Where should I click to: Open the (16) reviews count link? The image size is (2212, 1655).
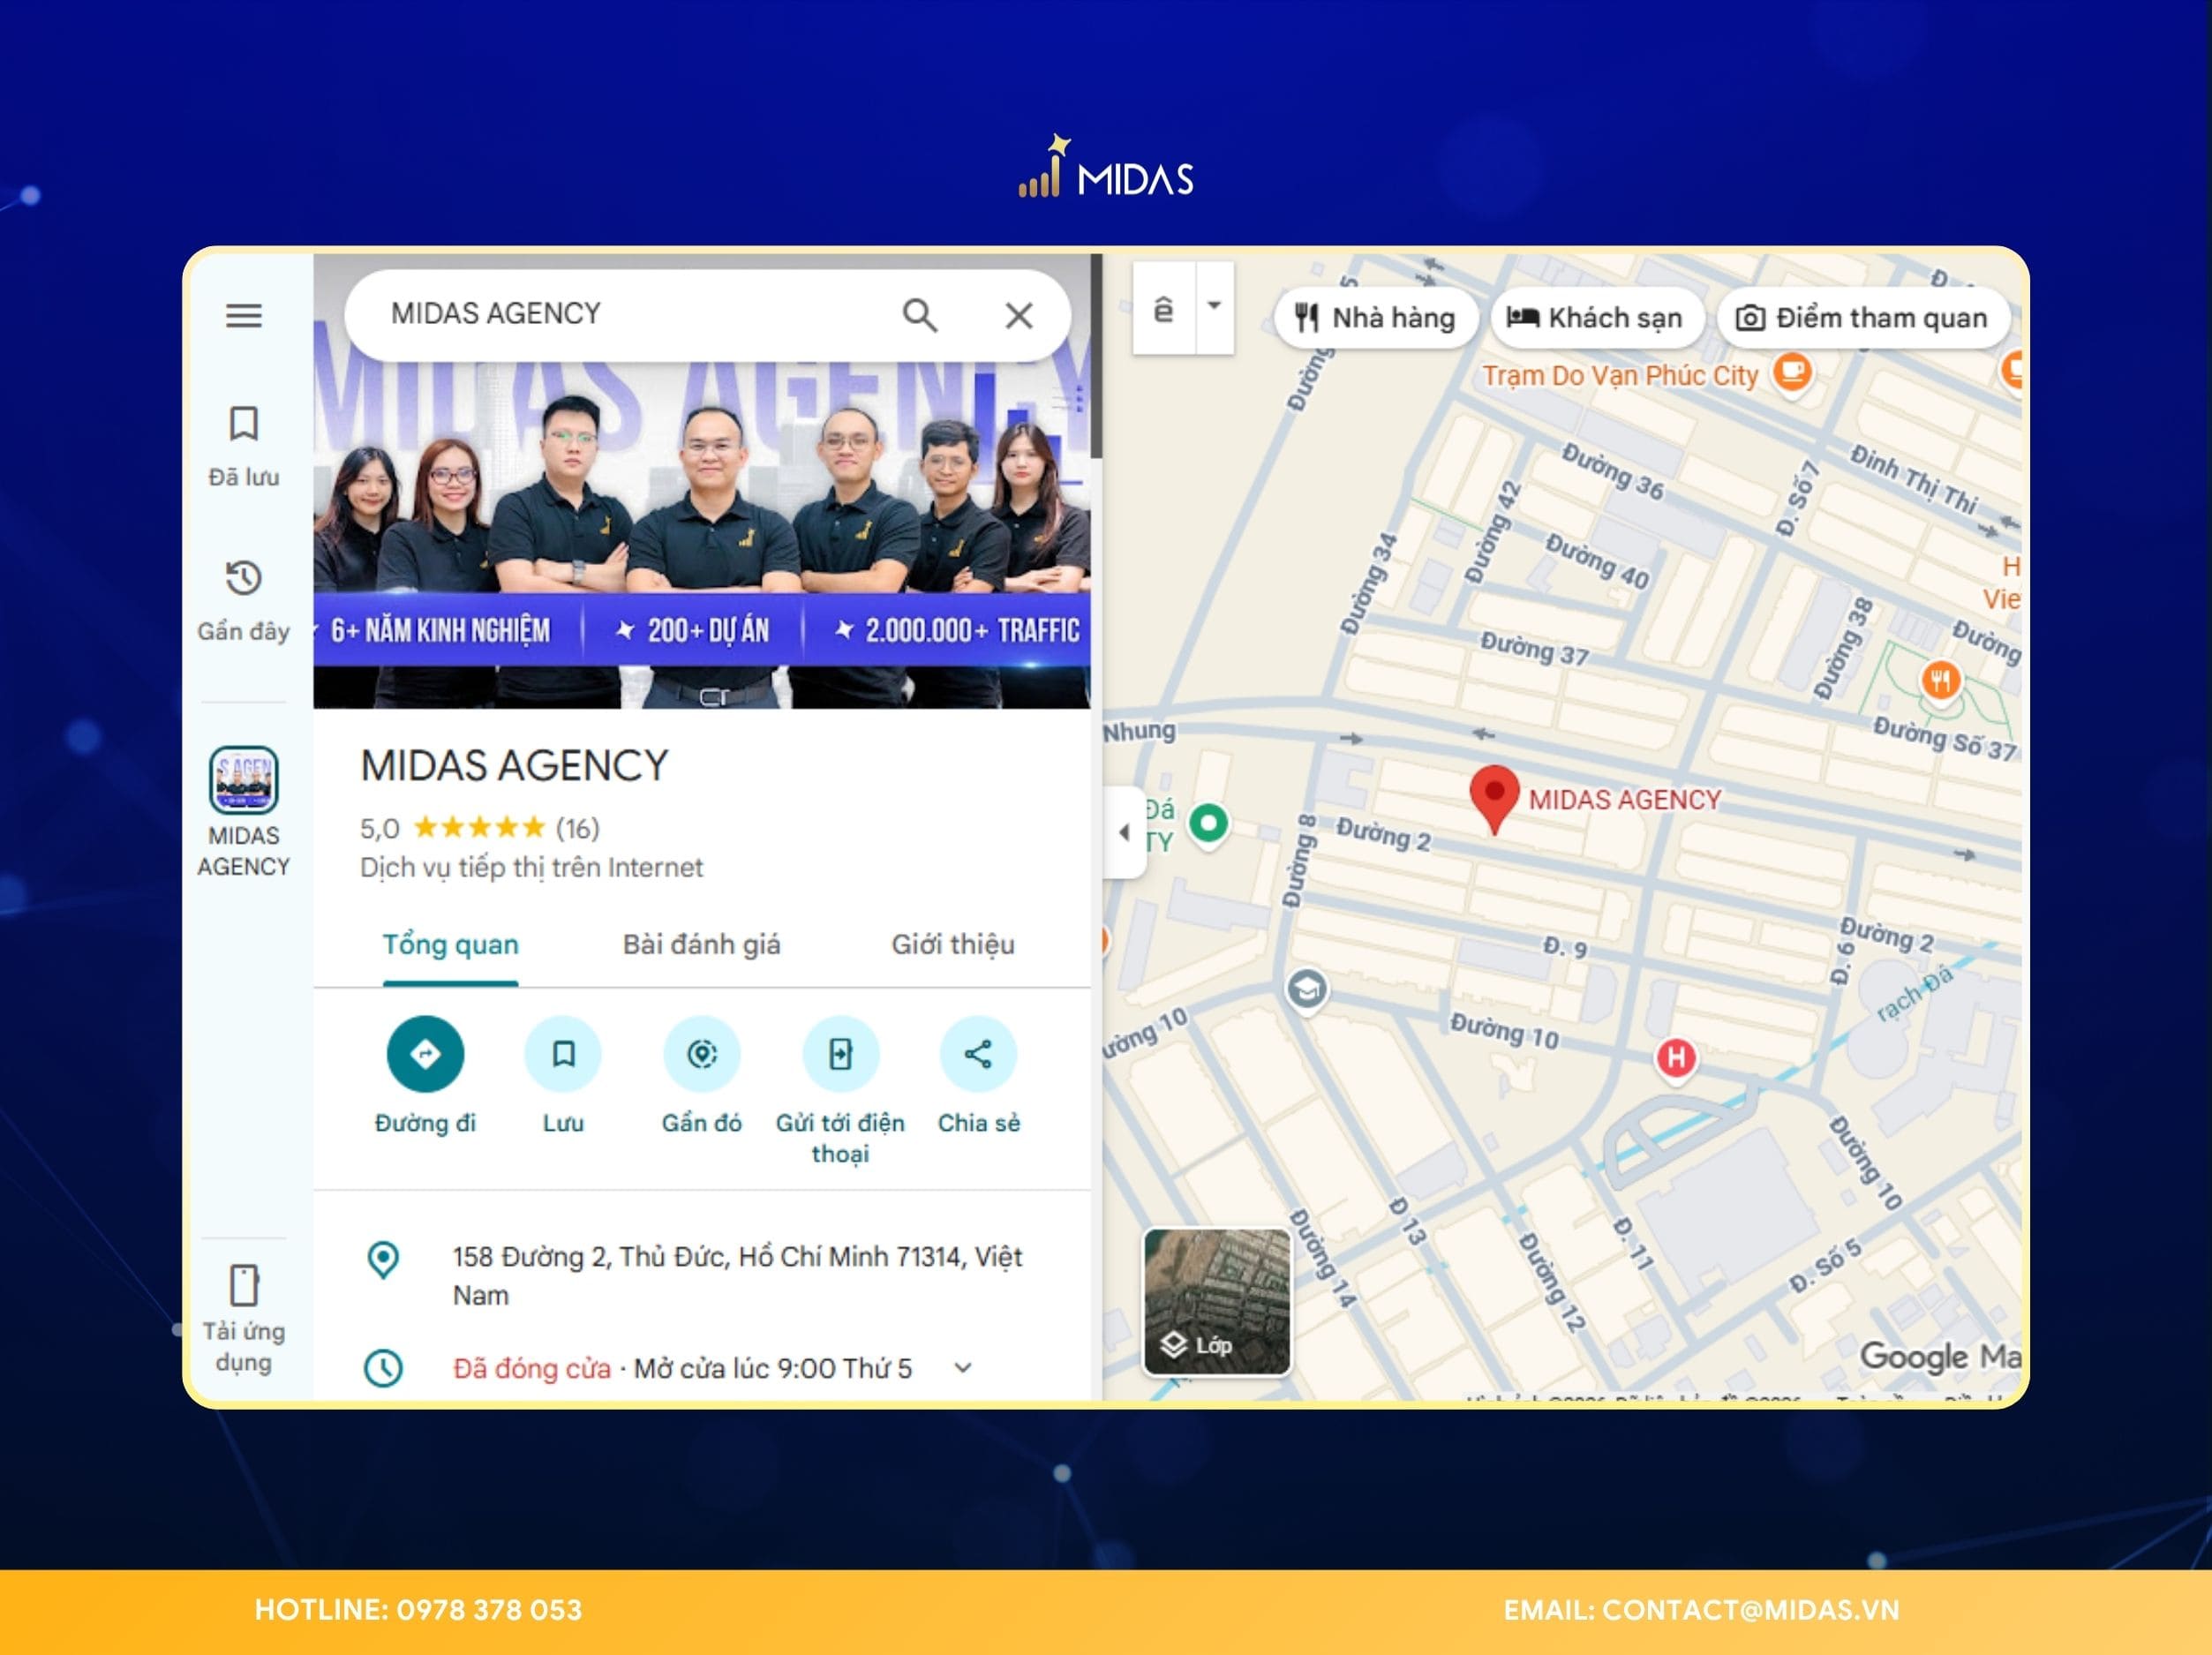[577, 828]
